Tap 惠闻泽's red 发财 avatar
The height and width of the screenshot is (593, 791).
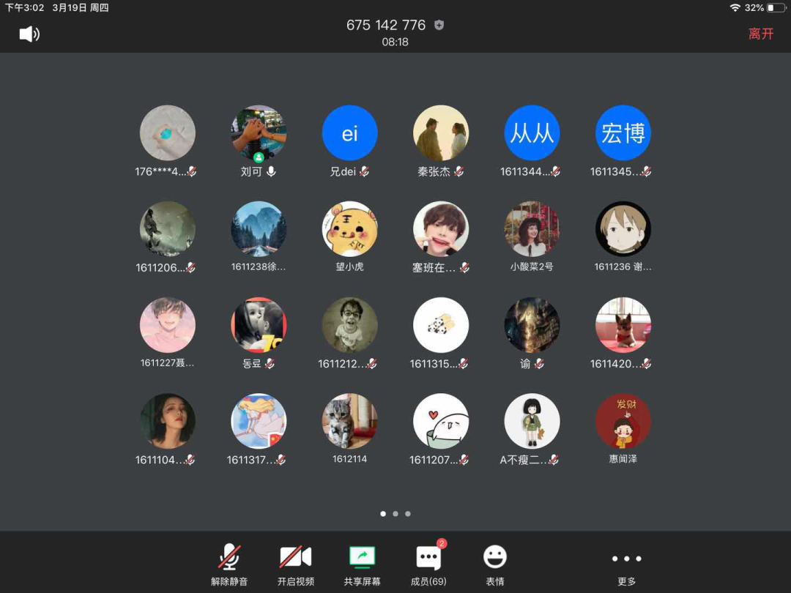pos(623,421)
